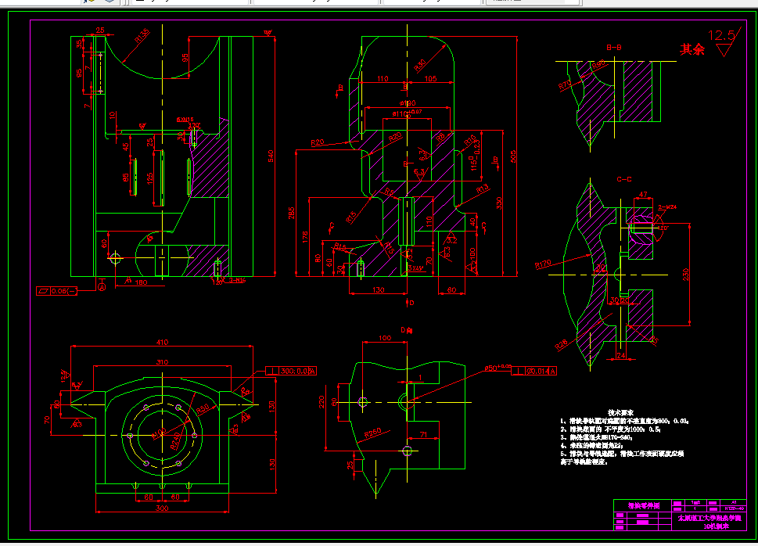Select the 3X45° chamfer callout
The width and height of the screenshot is (758, 546).
point(415,268)
